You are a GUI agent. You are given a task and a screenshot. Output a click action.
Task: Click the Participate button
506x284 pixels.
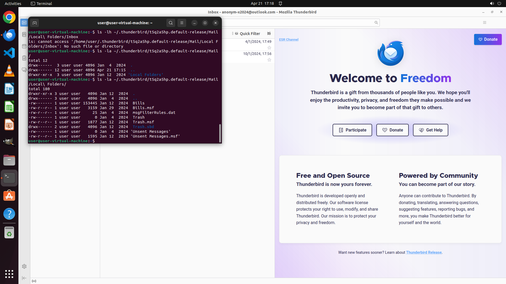click(352, 130)
